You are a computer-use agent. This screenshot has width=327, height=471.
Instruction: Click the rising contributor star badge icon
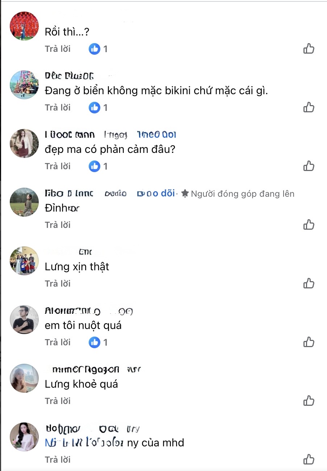pyautogui.click(x=185, y=193)
